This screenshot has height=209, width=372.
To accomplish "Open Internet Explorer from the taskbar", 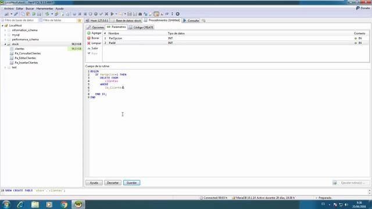I will tap(20, 204).
